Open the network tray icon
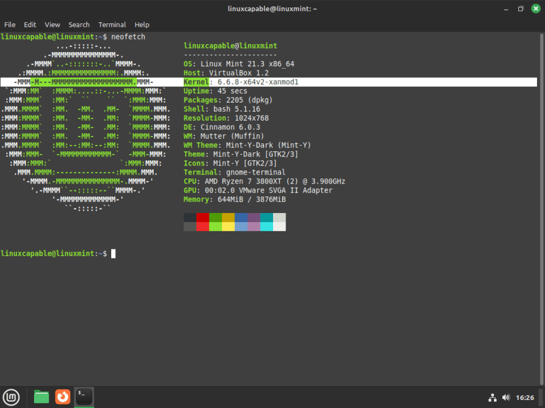This screenshot has height=408, width=545. point(492,397)
